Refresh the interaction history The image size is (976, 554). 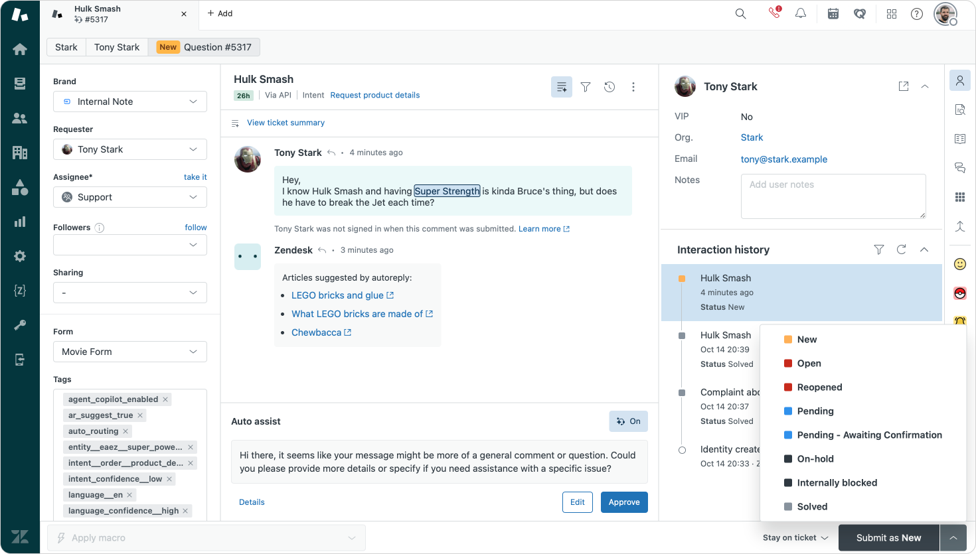902,249
